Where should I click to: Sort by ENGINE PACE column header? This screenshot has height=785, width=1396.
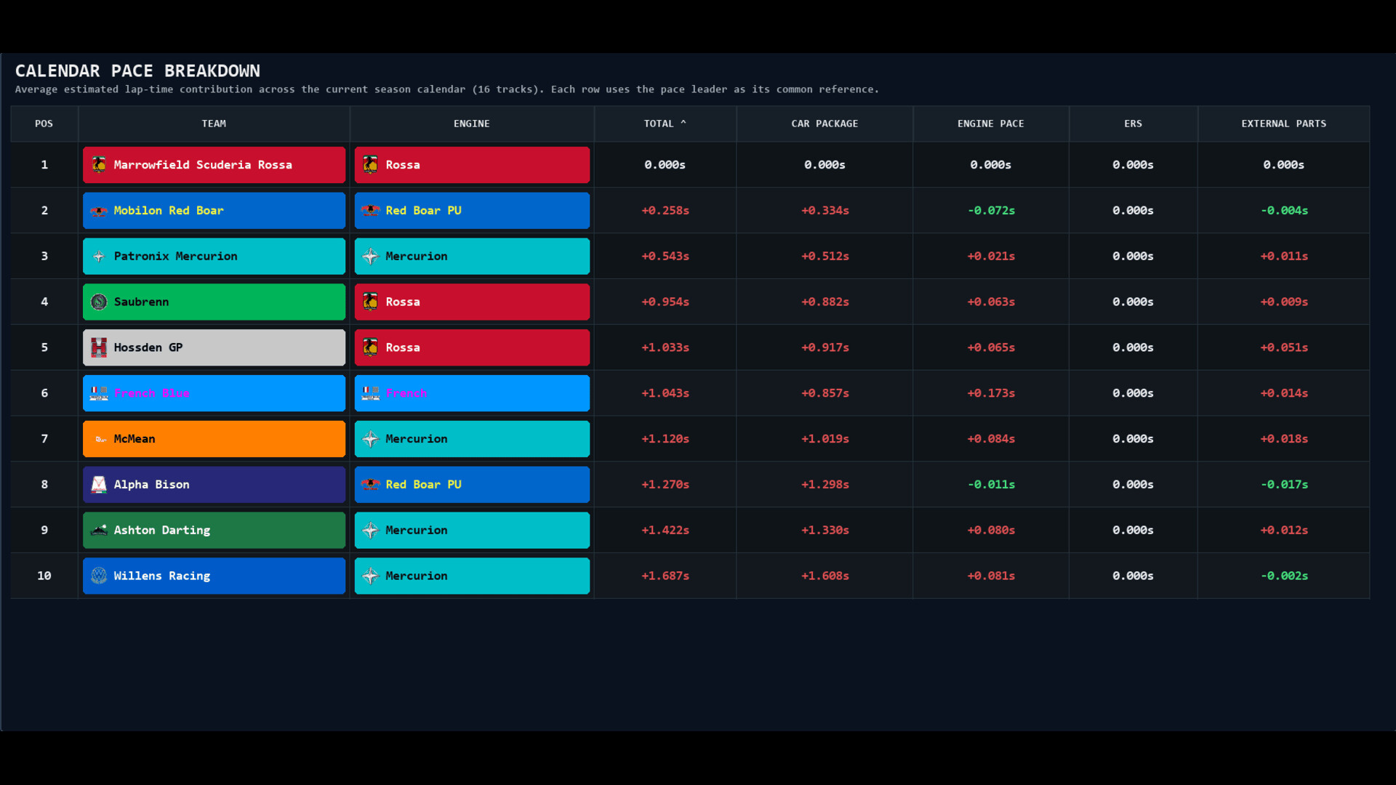click(991, 124)
